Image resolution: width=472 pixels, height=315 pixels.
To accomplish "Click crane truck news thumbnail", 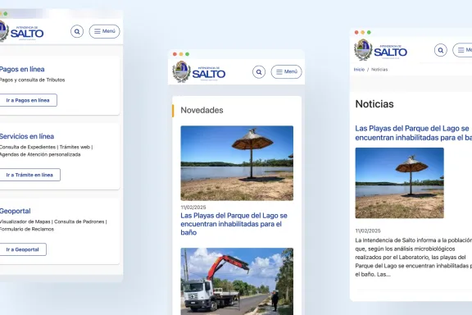I will click(x=237, y=281).
